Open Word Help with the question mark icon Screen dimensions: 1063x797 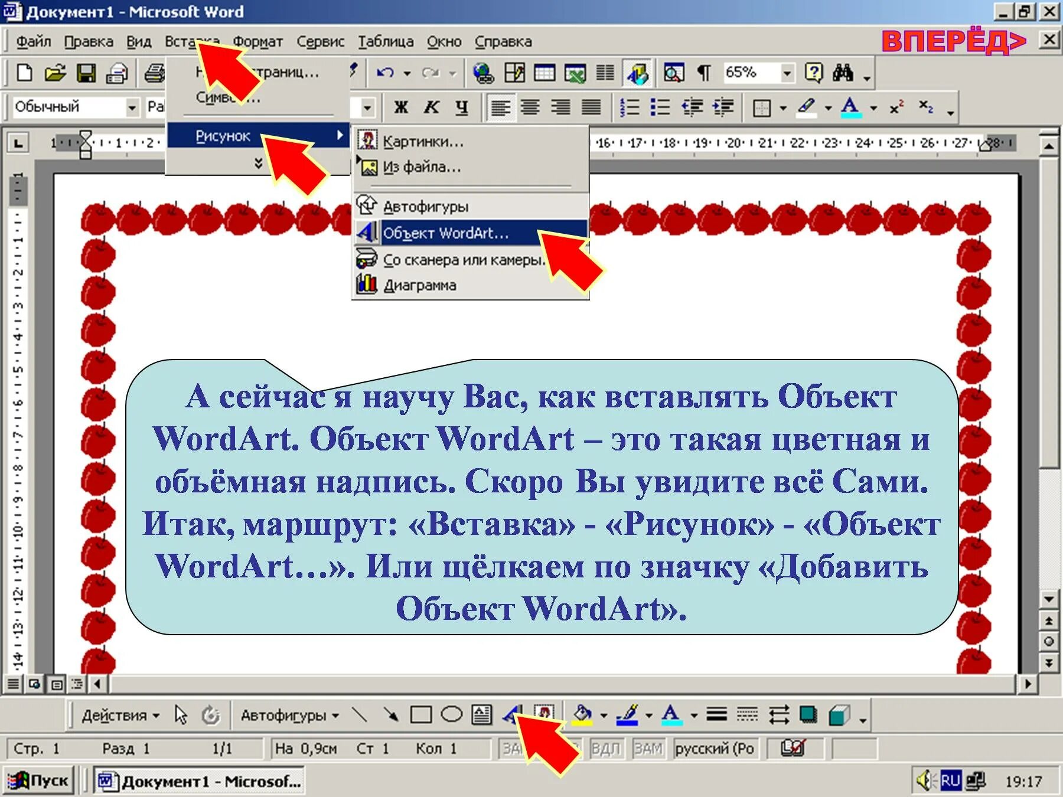813,73
